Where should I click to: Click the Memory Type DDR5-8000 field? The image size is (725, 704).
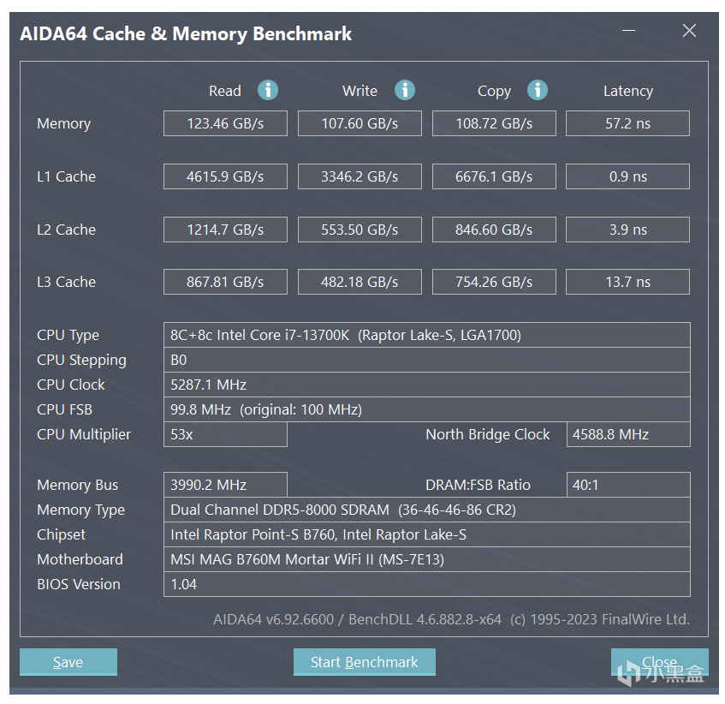427,510
